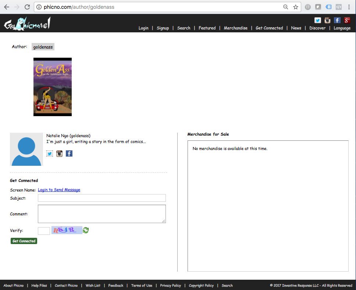This screenshot has height=290, width=356.
Task: Open Privacy Policy footer link
Action: (x=171, y=286)
